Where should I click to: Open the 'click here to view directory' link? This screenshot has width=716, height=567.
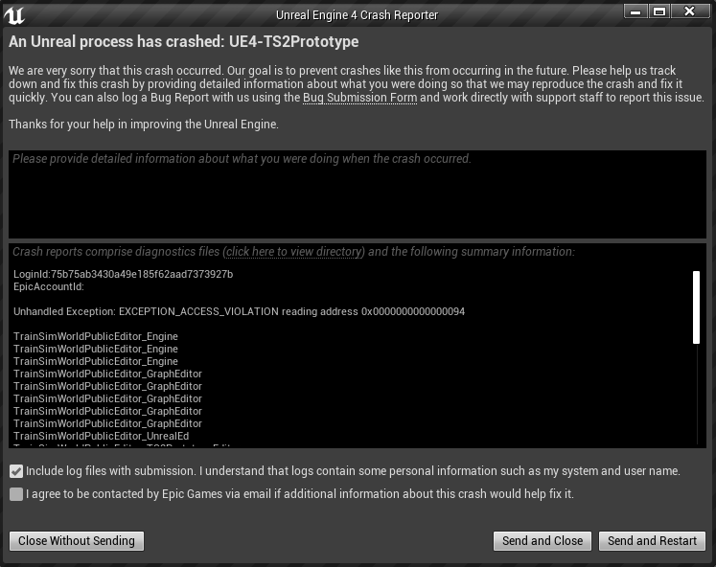[294, 252]
